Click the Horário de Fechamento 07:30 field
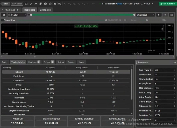177x128 pixels. click(x=165, y=115)
